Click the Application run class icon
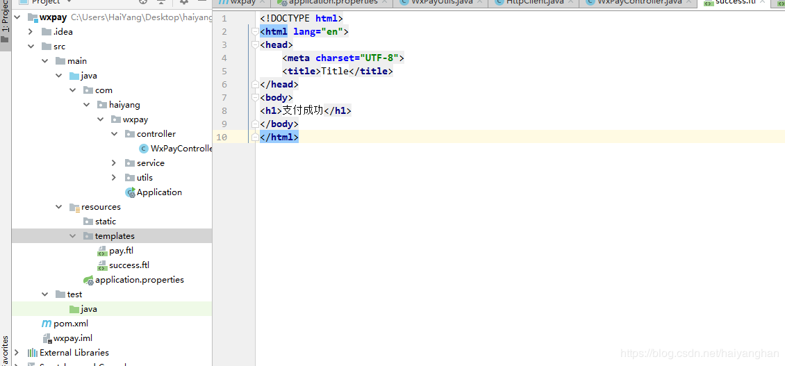The height and width of the screenshot is (366, 785). coord(130,192)
